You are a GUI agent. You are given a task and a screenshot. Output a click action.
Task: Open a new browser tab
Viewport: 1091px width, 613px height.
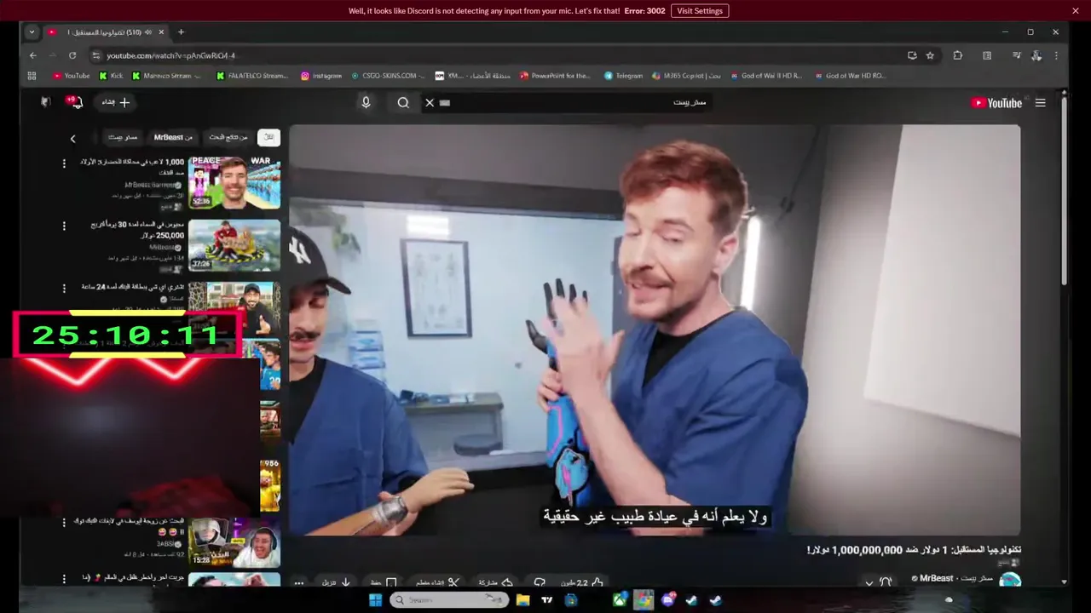[181, 32]
